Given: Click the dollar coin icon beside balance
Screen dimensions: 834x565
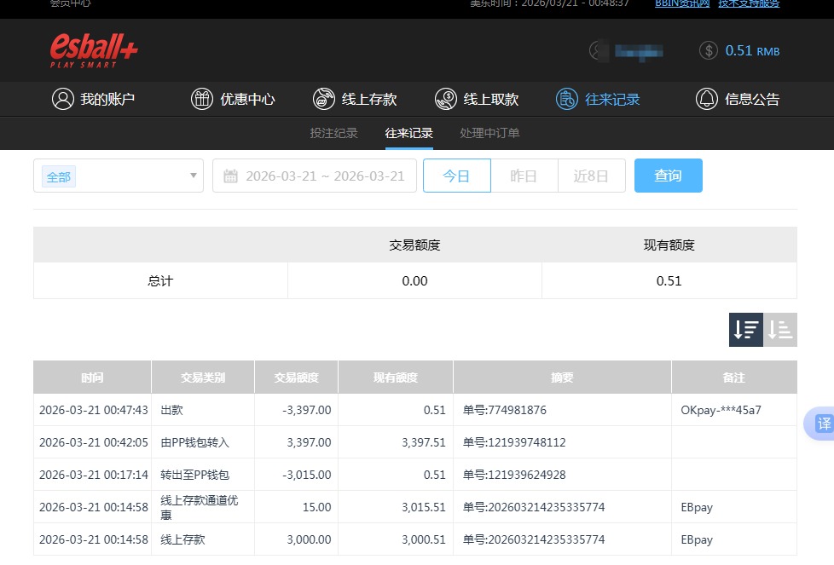Looking at the screenshot, I should [x=707, y=50].
